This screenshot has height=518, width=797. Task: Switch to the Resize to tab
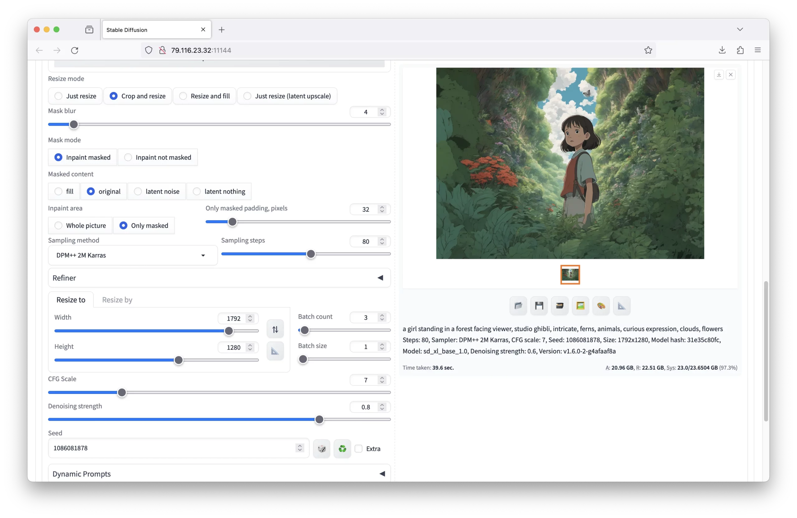point(71,300)
